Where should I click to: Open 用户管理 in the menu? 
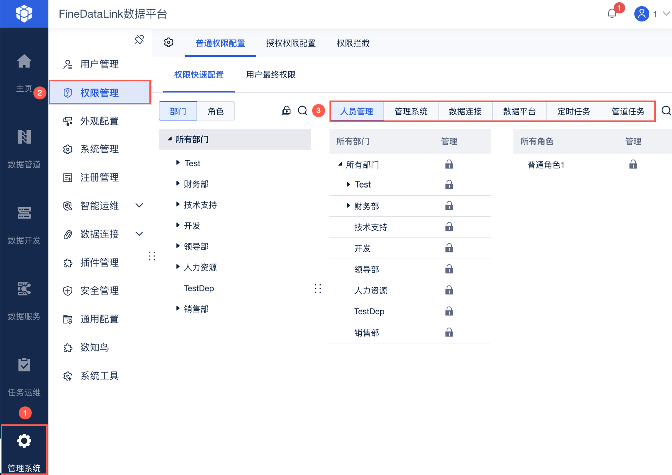99,64
